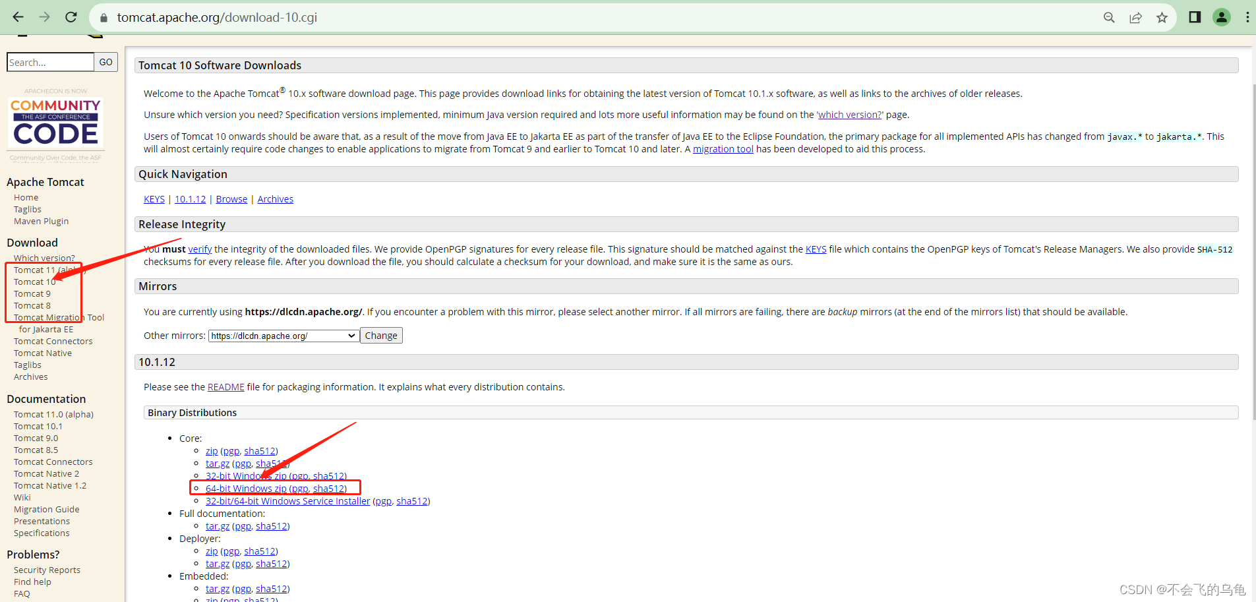Open Tomcat Native 1.2 documentation
Viewport: 1256px width, 602px height.
pyautogui.click(x=50, y=486)
